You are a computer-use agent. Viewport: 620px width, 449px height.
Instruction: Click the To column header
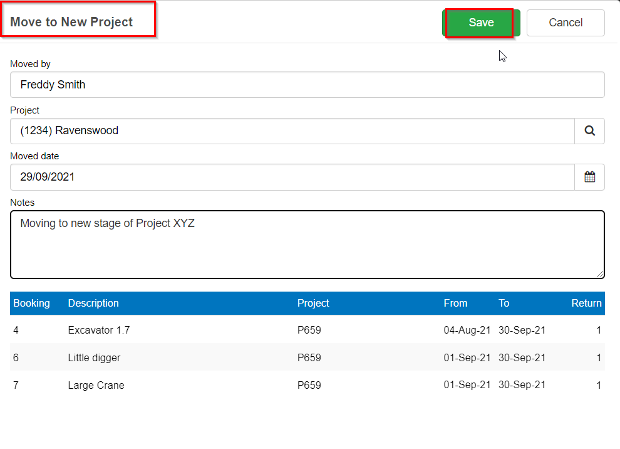tap(504, 304)
